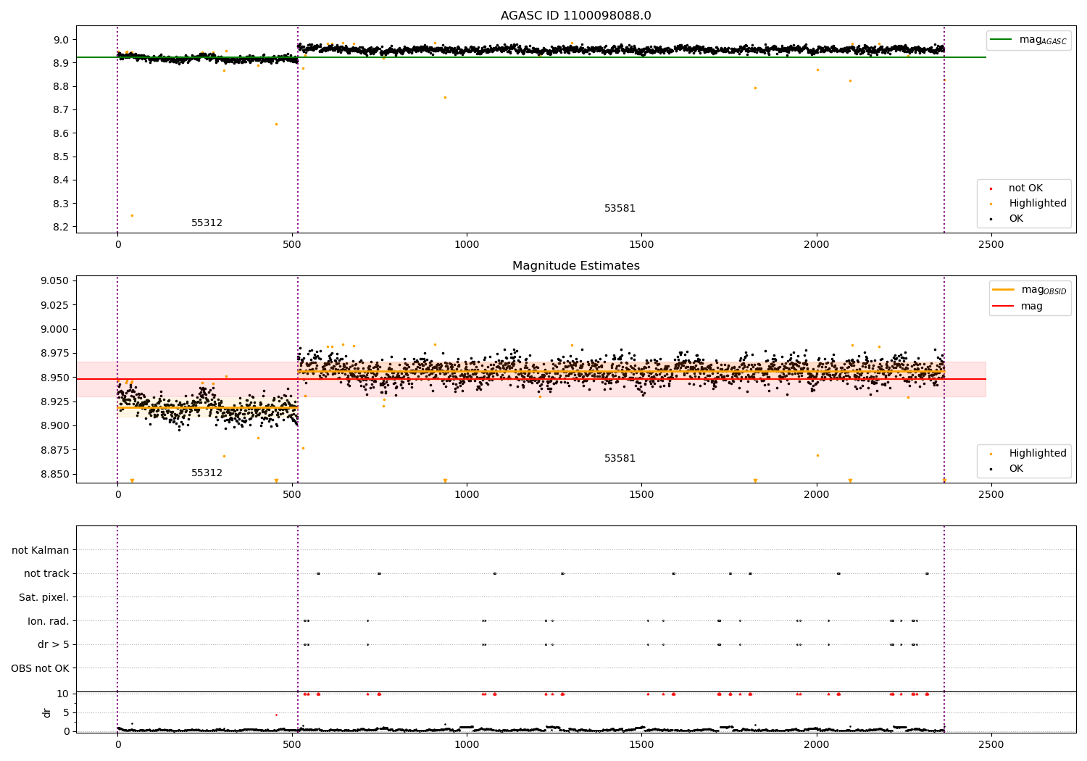Click the red 'mag' legend entry in middle plot
The image size is (1087, 761).
point(1017,306)
